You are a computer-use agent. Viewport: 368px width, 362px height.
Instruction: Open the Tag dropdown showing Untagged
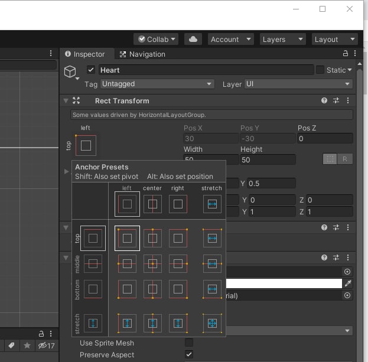(x=157, y=84)
